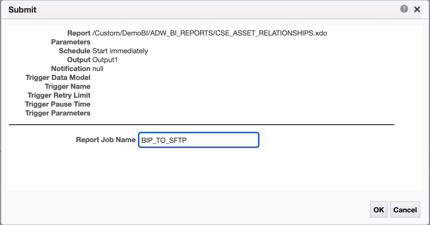Image resolution: width=430 pixels, height=225 pixels.
Task: Click the null notification value
Action: point(98,69)
